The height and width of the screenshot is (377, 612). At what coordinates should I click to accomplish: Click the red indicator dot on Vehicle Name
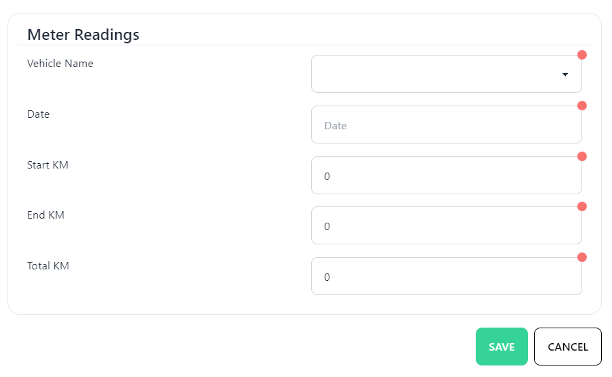(582, 55)
